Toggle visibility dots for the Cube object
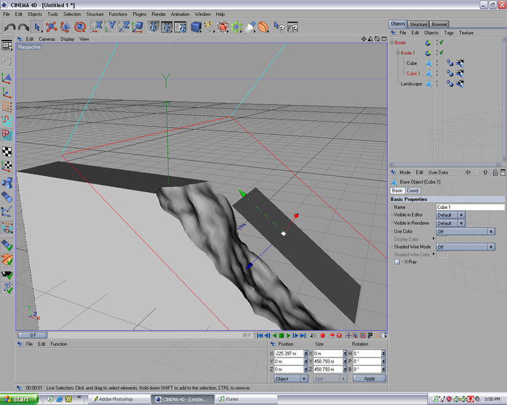 437,63
